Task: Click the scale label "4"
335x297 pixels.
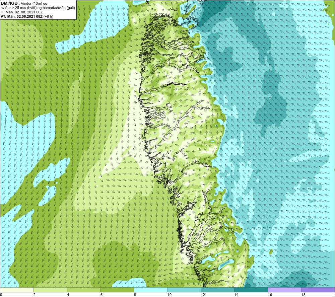Action: [68, 295]
